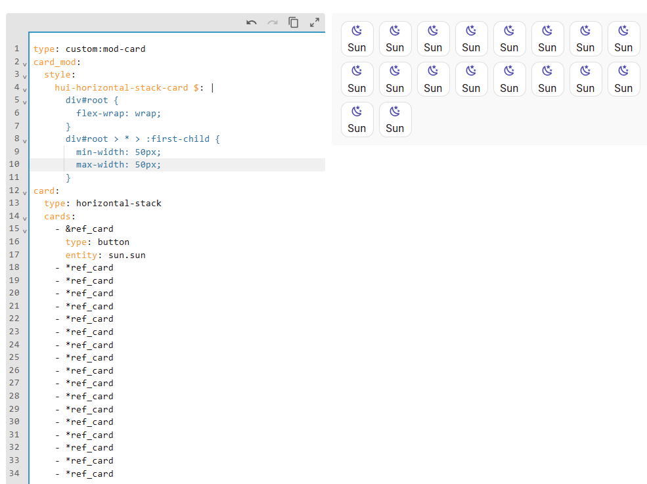The height and width of the screenshot is (484, 647).
Task: Click line number 34 in the gutter
Action: tap(14, 473)
